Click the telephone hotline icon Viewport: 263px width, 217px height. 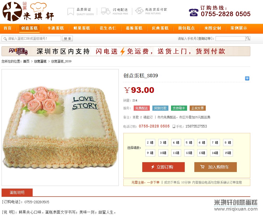point(194,12)
